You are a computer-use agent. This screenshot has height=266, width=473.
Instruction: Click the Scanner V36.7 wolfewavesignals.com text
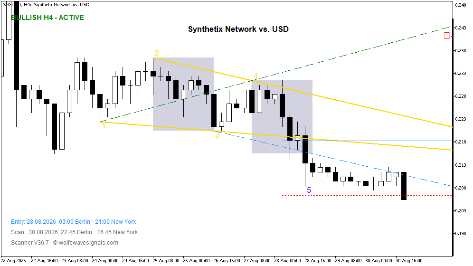65,242
